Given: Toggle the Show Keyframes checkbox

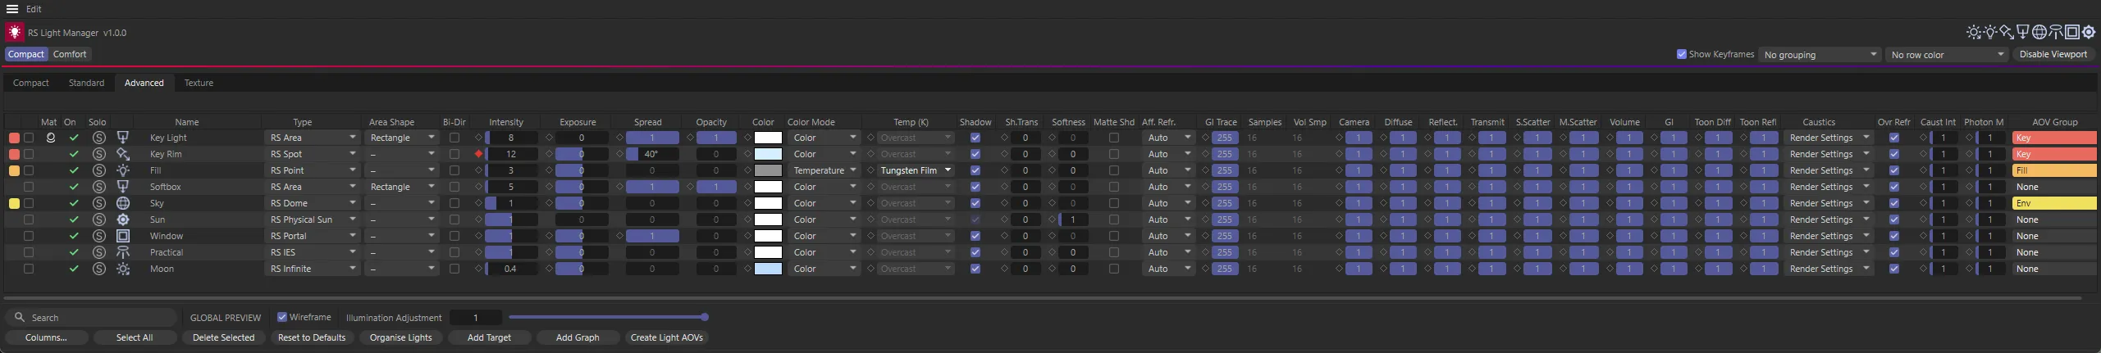Looking at the screenshot, I should (1682, 54).
